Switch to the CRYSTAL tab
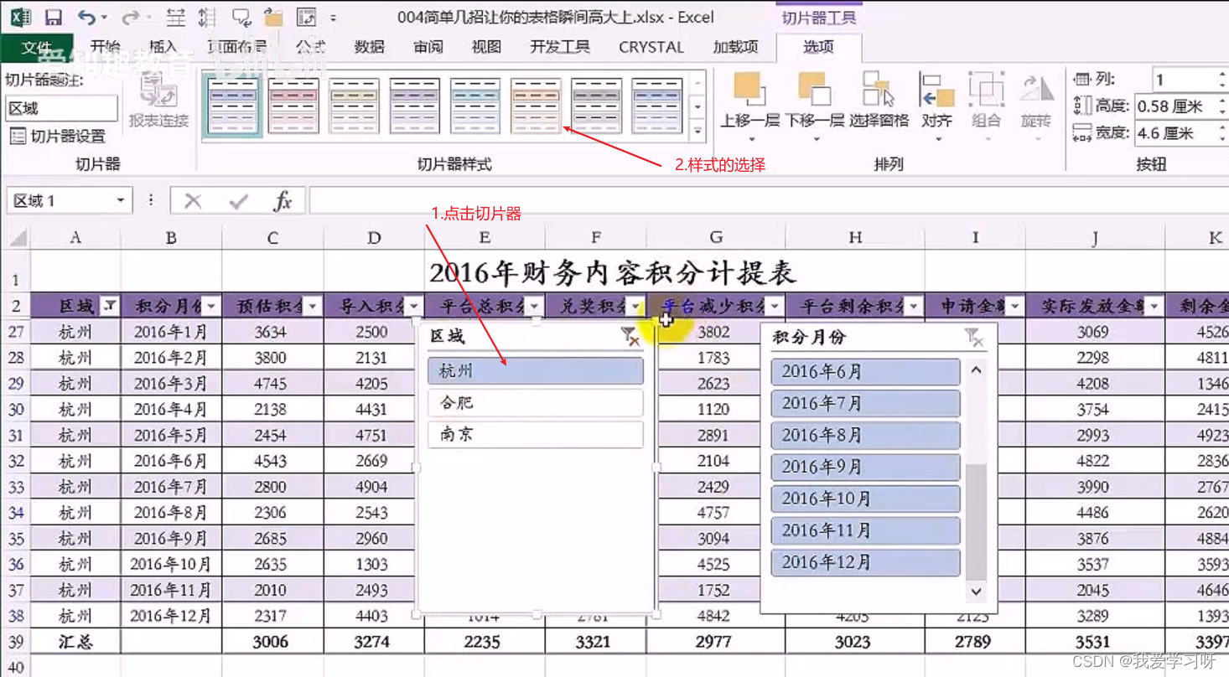Image resolution: width=1229 pixels, height=677 pixels. click(x=651, y=48)
